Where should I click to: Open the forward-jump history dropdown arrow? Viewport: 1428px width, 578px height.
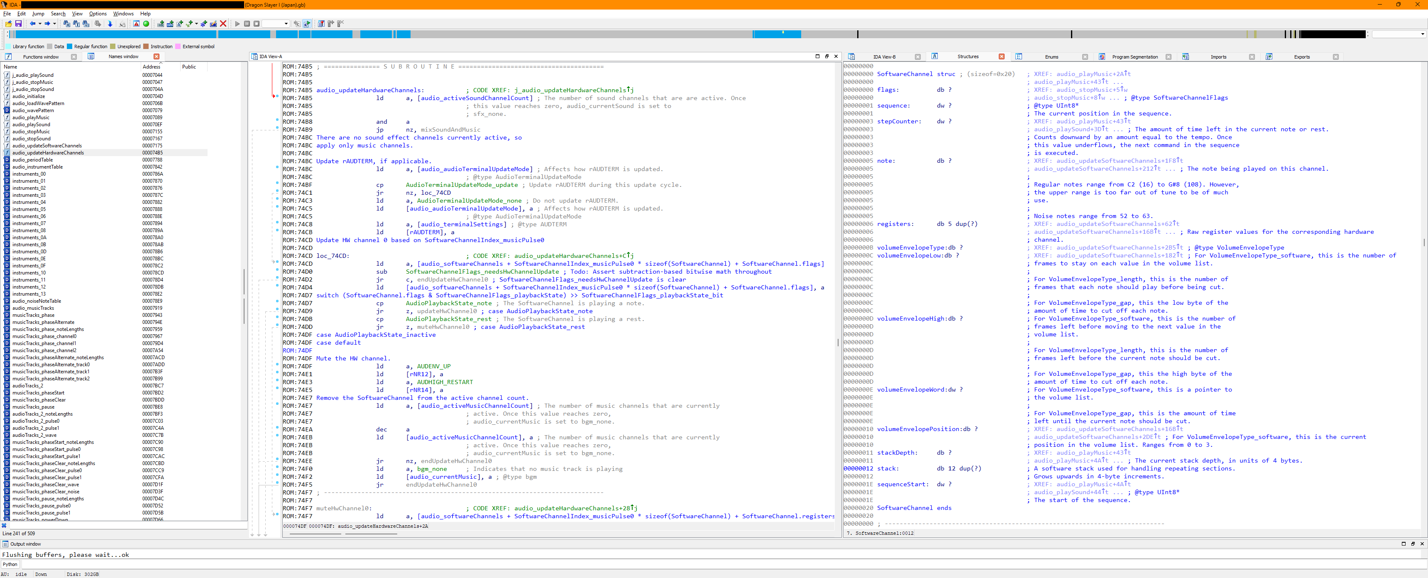coord(54,23)
